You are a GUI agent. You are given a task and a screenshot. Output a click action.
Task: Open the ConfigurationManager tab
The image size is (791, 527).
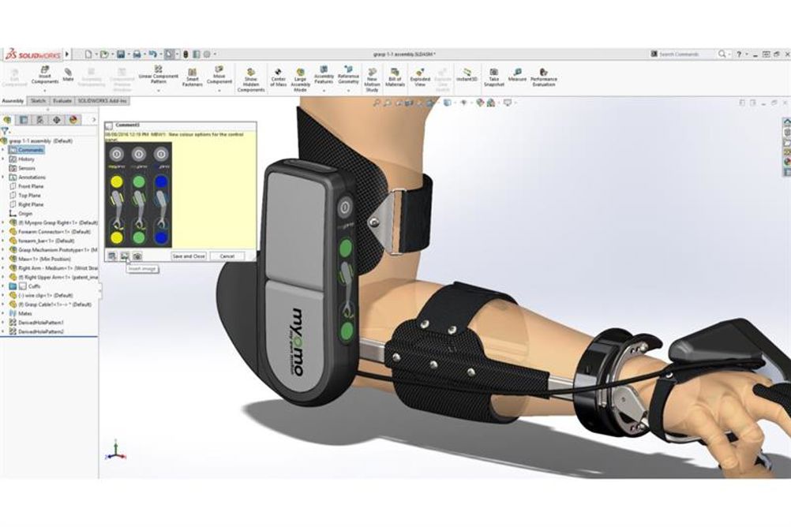[x=40, y=120]
